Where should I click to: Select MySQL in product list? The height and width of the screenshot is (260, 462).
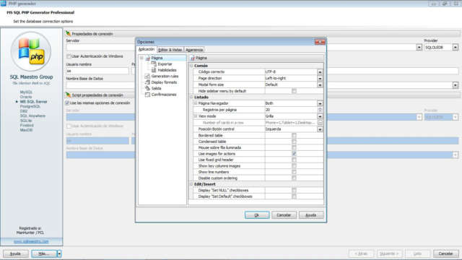click(26, 92)
